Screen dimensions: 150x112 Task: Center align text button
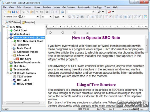[x=92, y=17]
